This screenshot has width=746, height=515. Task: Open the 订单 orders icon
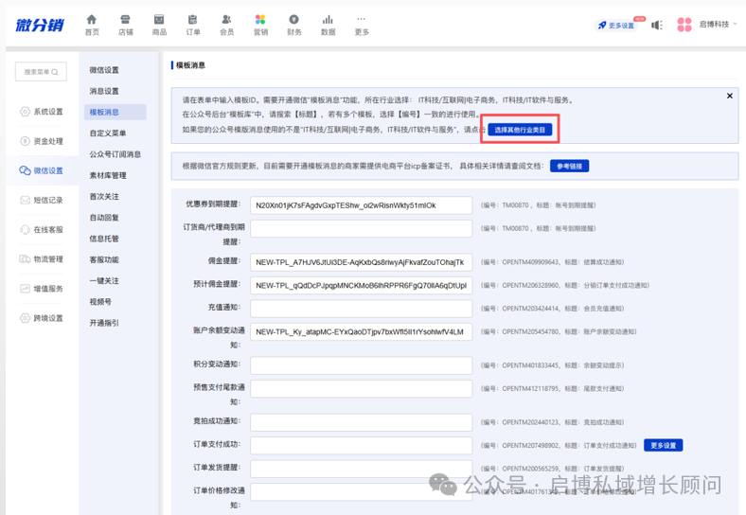[x=193, y=20]
